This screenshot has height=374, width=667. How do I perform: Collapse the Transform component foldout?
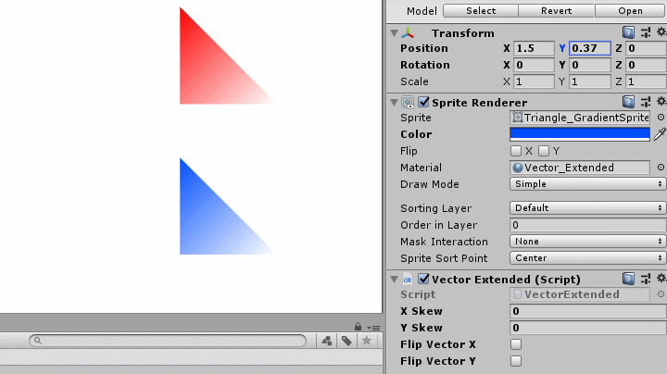(395, 33)
